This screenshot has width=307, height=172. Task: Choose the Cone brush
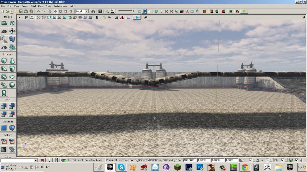[x=12, y=61]
